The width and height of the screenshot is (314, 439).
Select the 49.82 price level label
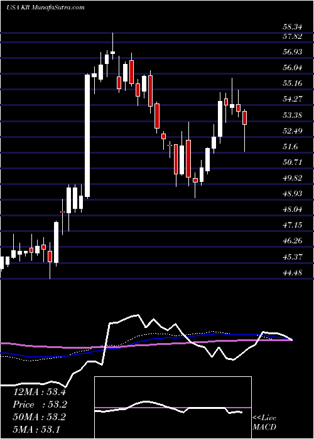pos(292,177)
